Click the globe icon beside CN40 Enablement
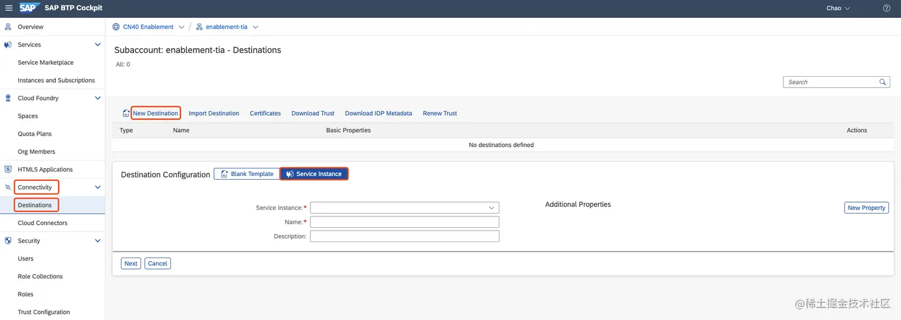Viewport: 901px width, 320px height. click(116, 27)
